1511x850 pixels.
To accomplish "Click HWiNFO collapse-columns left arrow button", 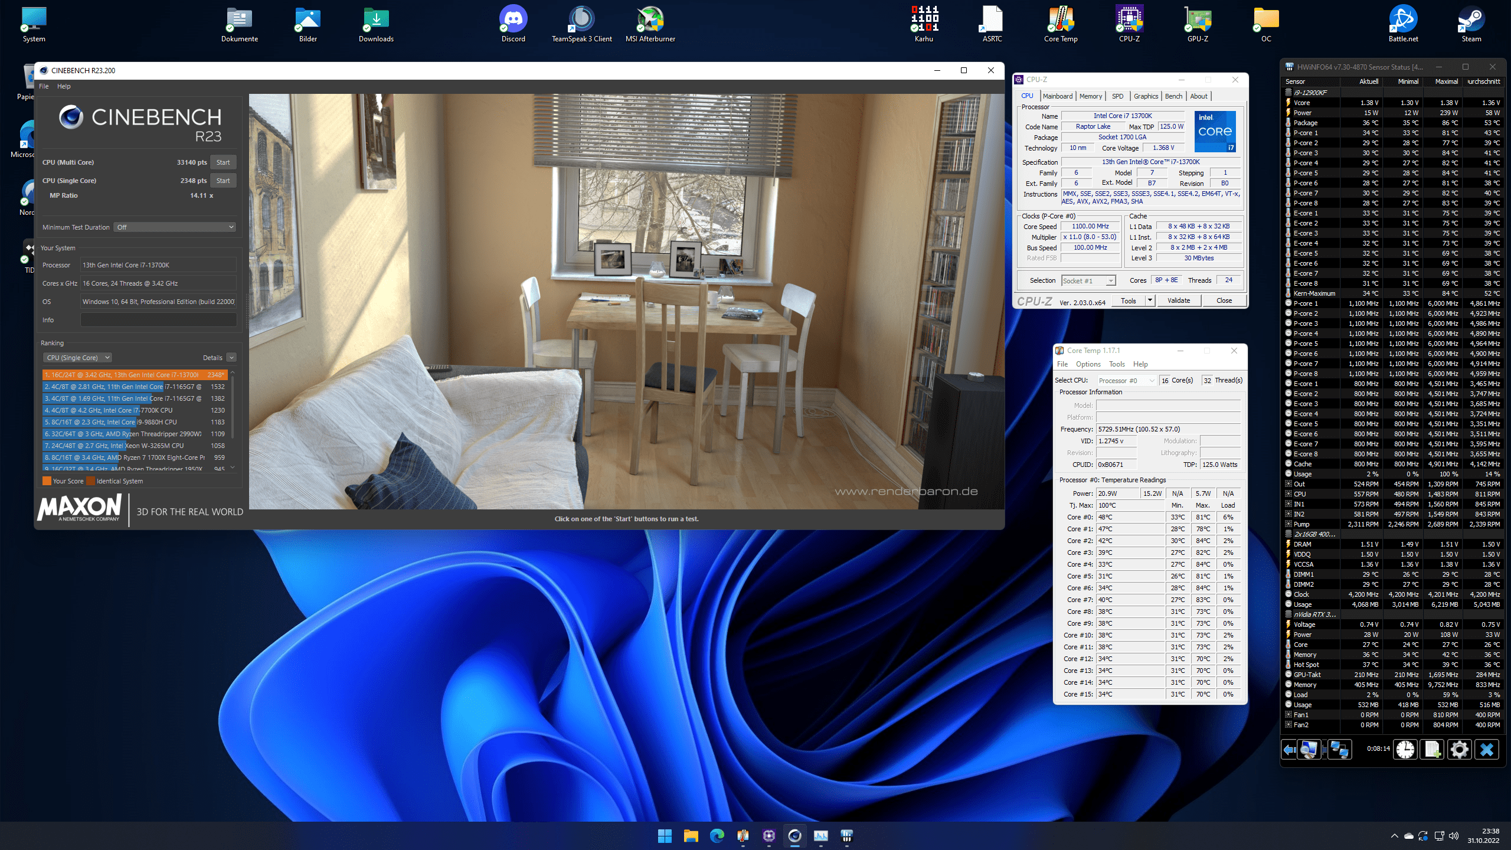I will click(x=1289, y=750).
